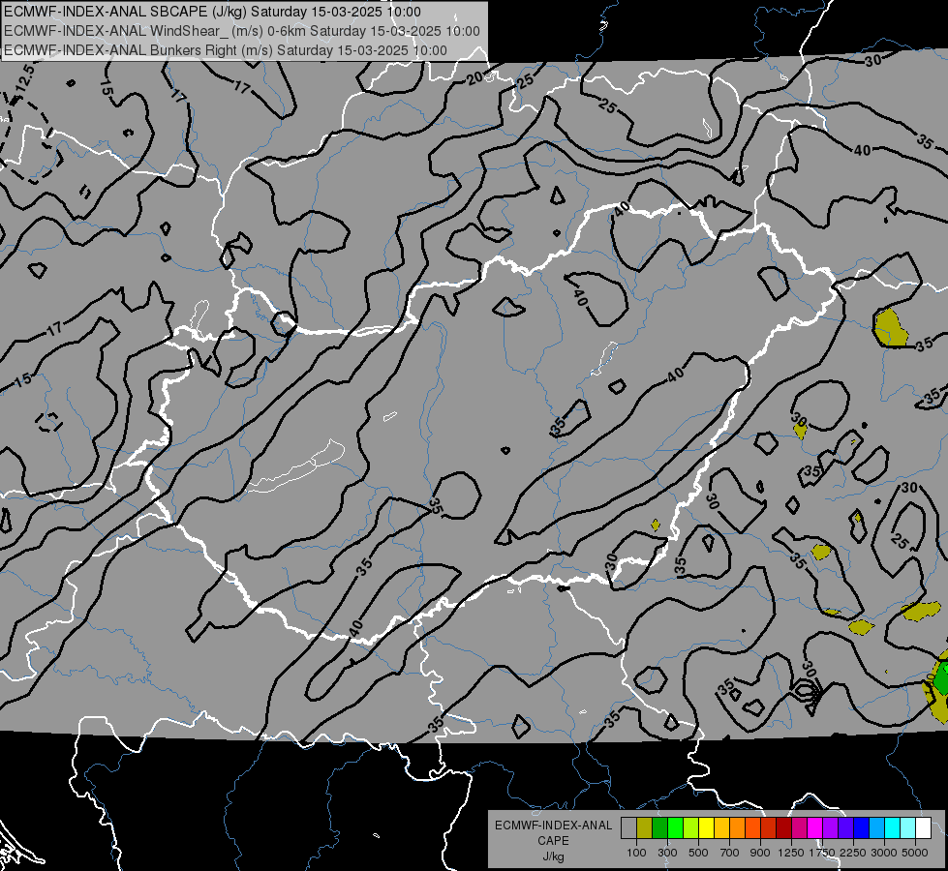Click the J/kg unit label in legend
This screenshot has height=871, width=948.
pyautogui.click(x=553, y=856)
